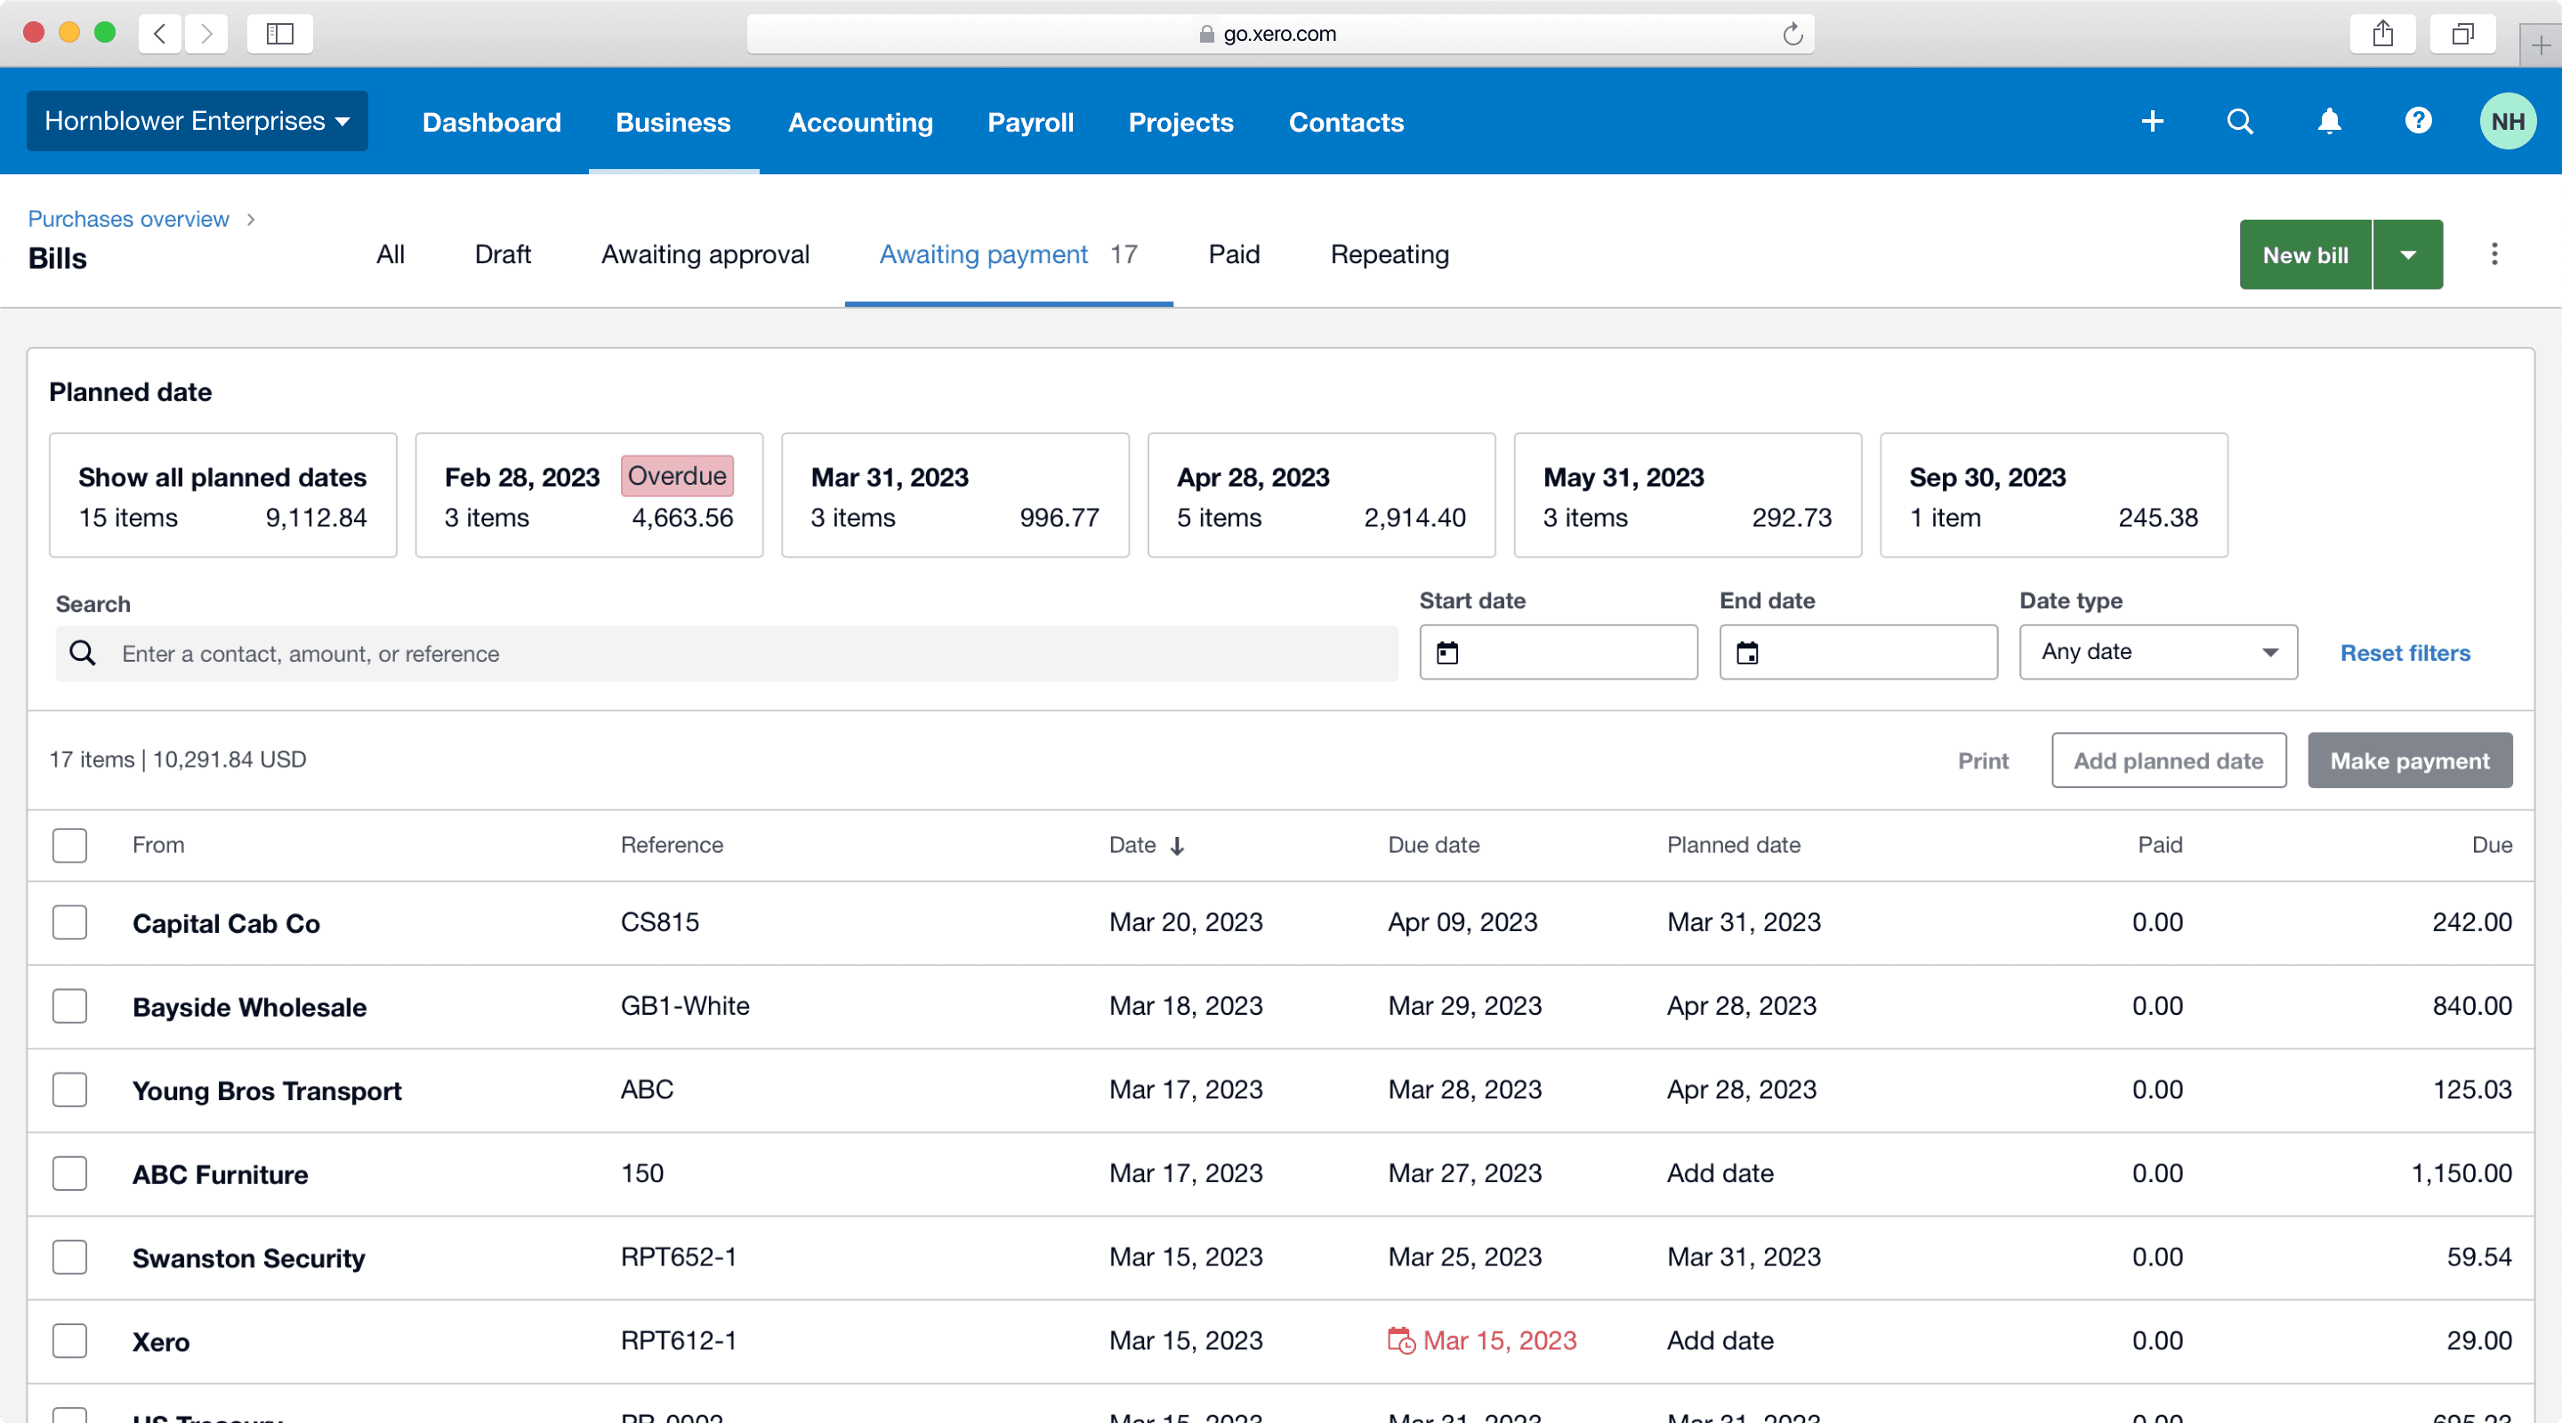Click the go.xero.com address bar

point(1280,34)
